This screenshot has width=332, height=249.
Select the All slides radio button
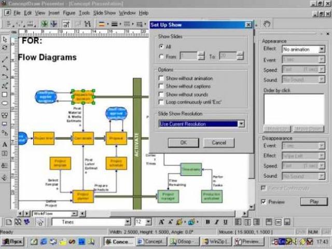[x=161, y=46]
